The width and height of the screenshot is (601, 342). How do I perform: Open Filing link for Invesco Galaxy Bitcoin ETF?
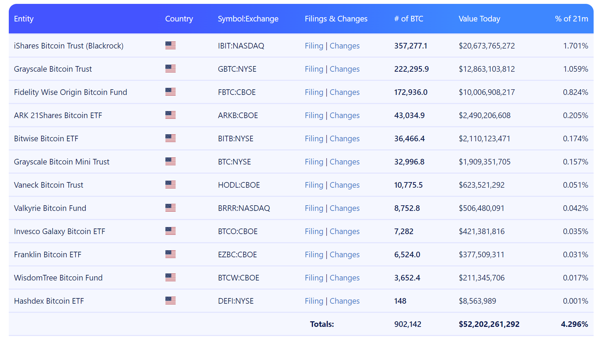click(314, 232)
